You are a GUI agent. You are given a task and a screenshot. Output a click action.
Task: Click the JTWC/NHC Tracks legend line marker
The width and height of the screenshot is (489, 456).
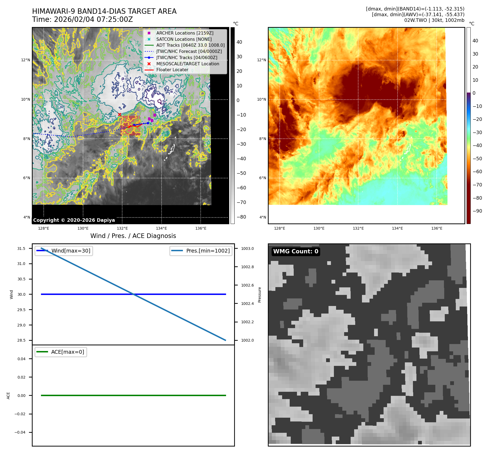149,58
